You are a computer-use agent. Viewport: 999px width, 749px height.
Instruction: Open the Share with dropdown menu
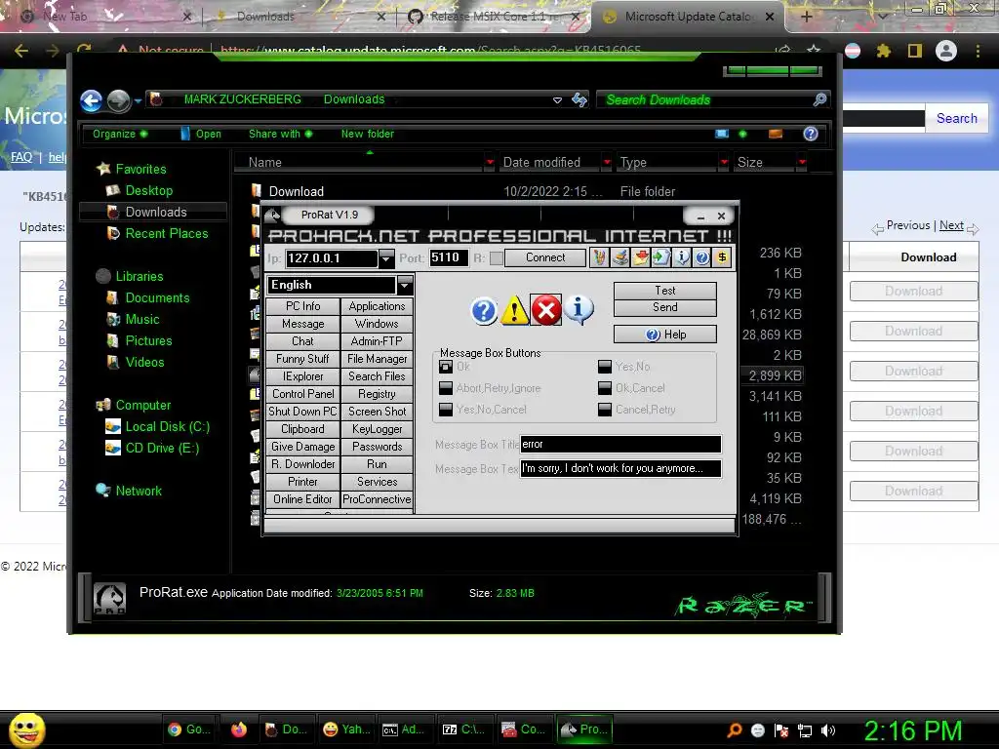[280, 134]
